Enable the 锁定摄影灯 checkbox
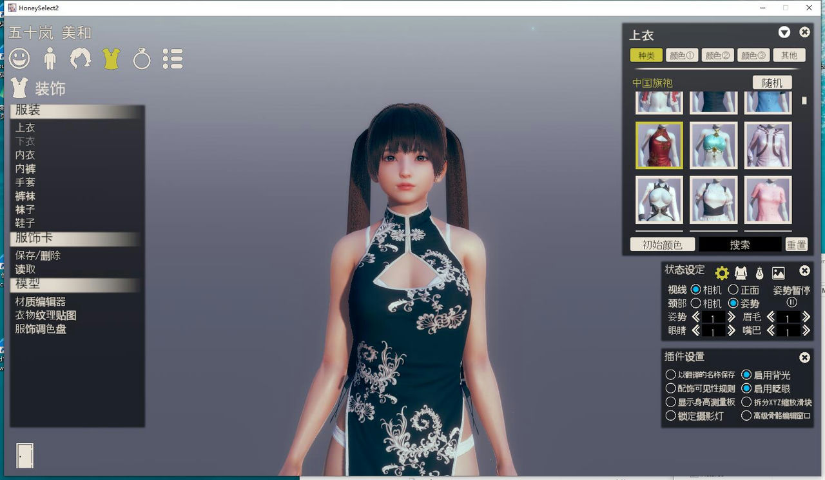 tap(672, 415)
